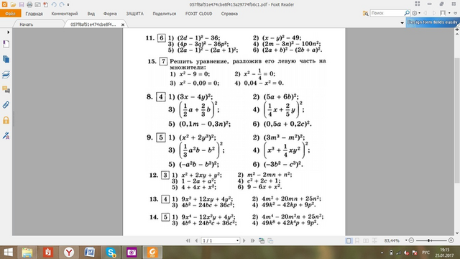Adjust the zoom slider handle
The width and height of the screenshot is (460, 259).
[x=429, y=240]
